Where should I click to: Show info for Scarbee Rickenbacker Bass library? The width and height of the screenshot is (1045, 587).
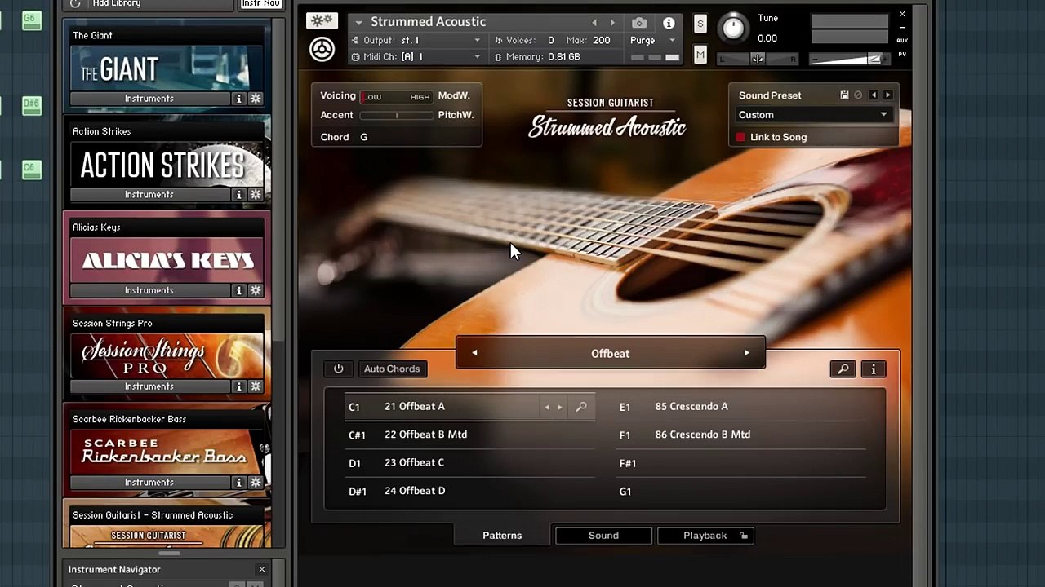tap(239, 483)
